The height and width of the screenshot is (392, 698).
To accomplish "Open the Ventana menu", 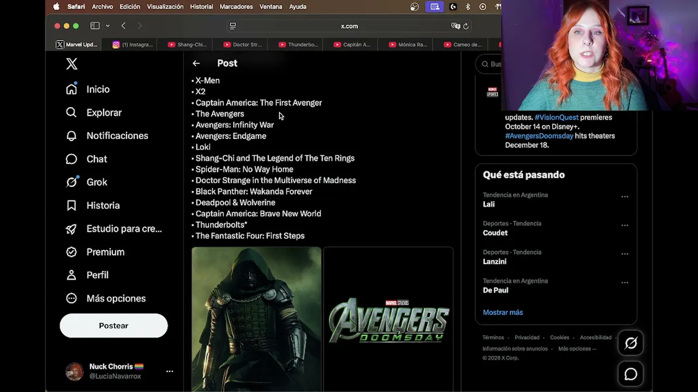I will 271,7.
